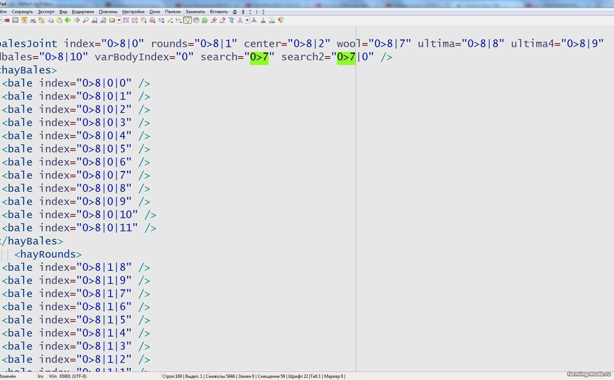Expand the dropdown beside colored A icon
The image size is (614, 380).
tap(247, 20)
